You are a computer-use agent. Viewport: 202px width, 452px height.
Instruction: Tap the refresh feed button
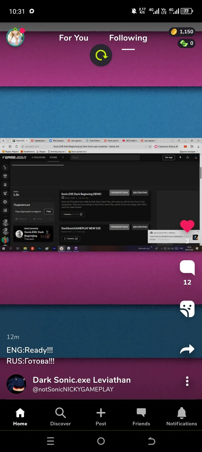tap(101, 55)
